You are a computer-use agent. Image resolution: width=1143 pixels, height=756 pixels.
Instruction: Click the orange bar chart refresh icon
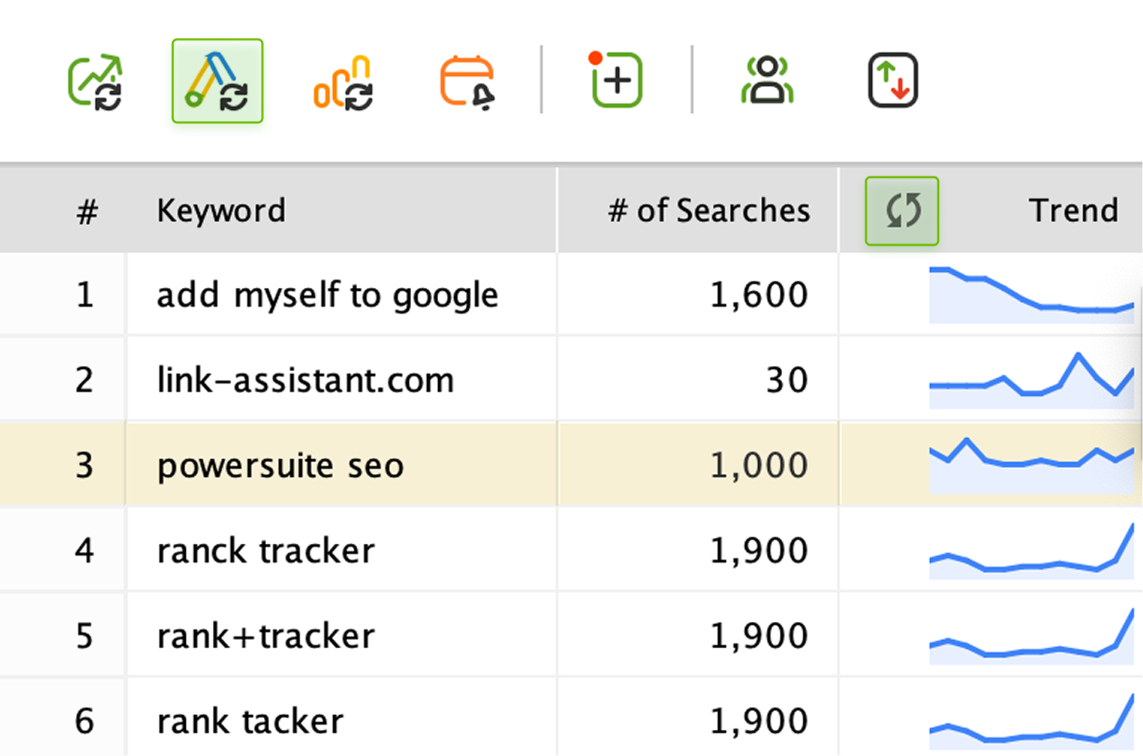click(343, 82)
